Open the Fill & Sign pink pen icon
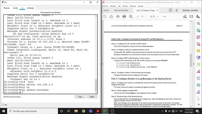The width and height of the screenshot is (202, 114). click(199, 71)
